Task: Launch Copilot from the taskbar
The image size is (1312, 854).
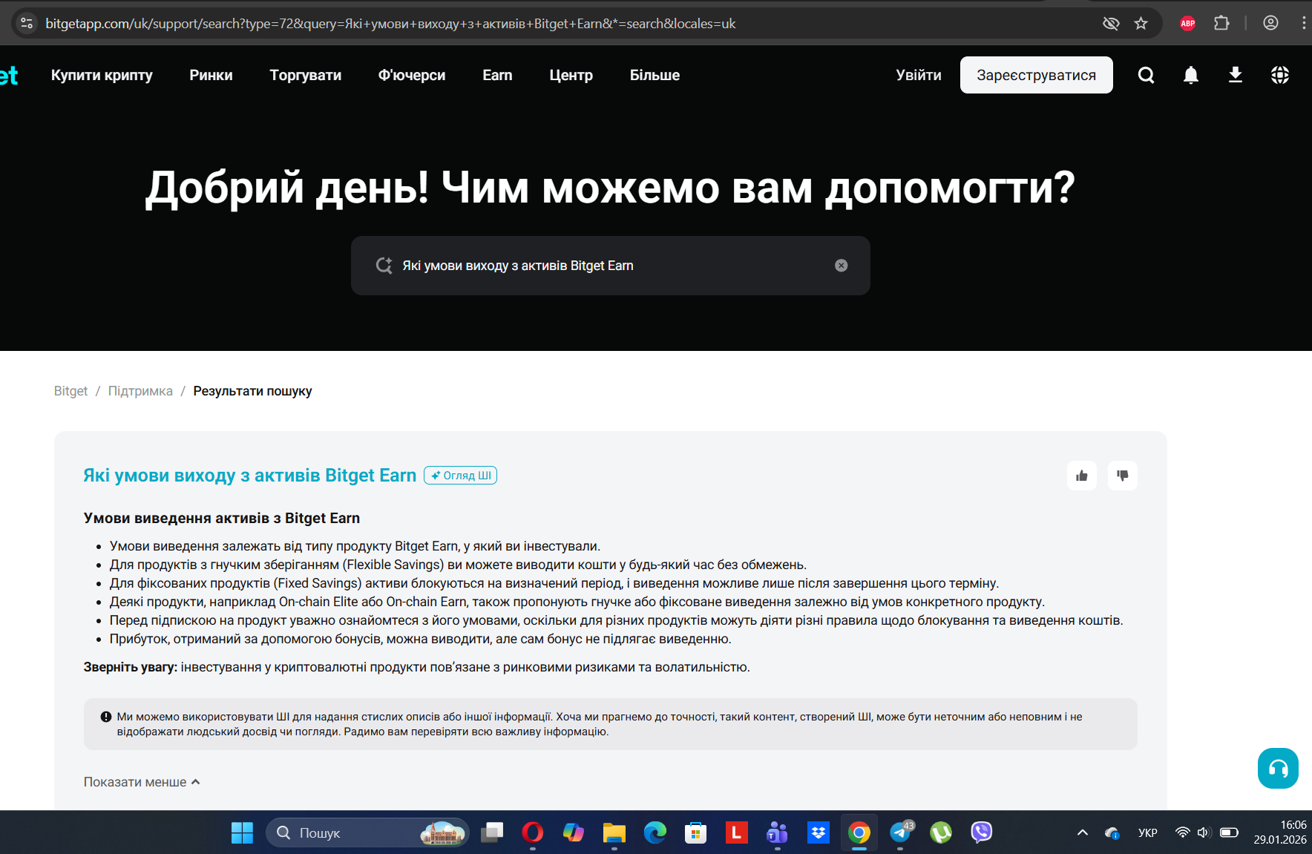Action: tap(573, 832)
